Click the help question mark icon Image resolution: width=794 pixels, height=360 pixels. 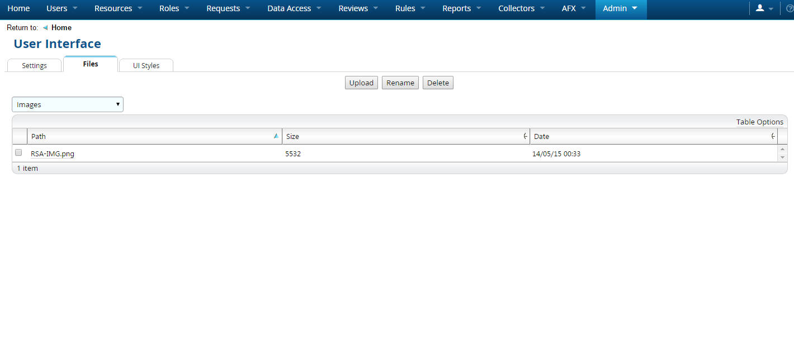[x=790, y=8]
